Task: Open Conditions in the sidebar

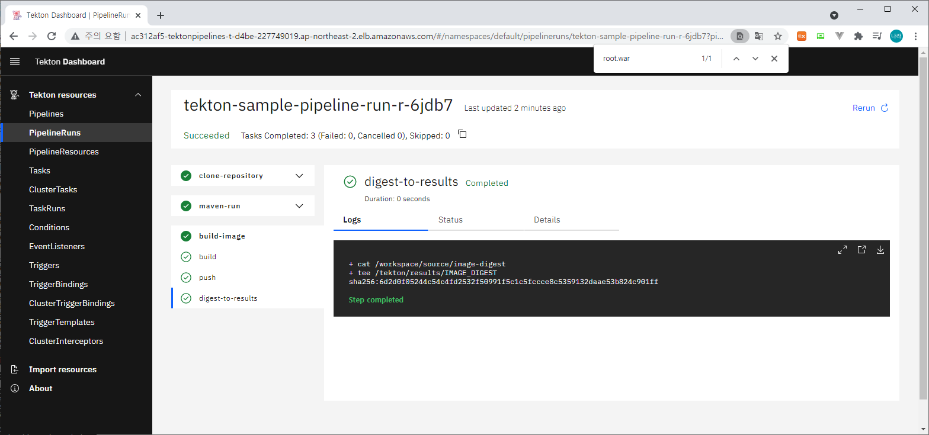Action: tap(76, 227)
